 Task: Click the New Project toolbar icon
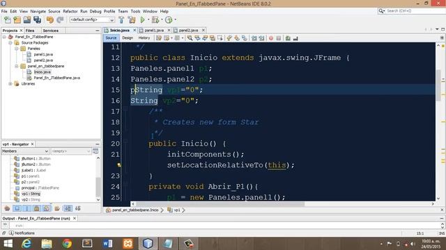[17, 20]
